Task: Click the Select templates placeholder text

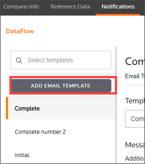Action: (x=50, y=60)
